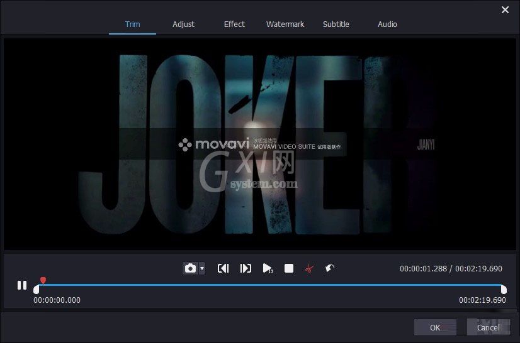
Task: Switch to the Audio tab
Action: 387,24
